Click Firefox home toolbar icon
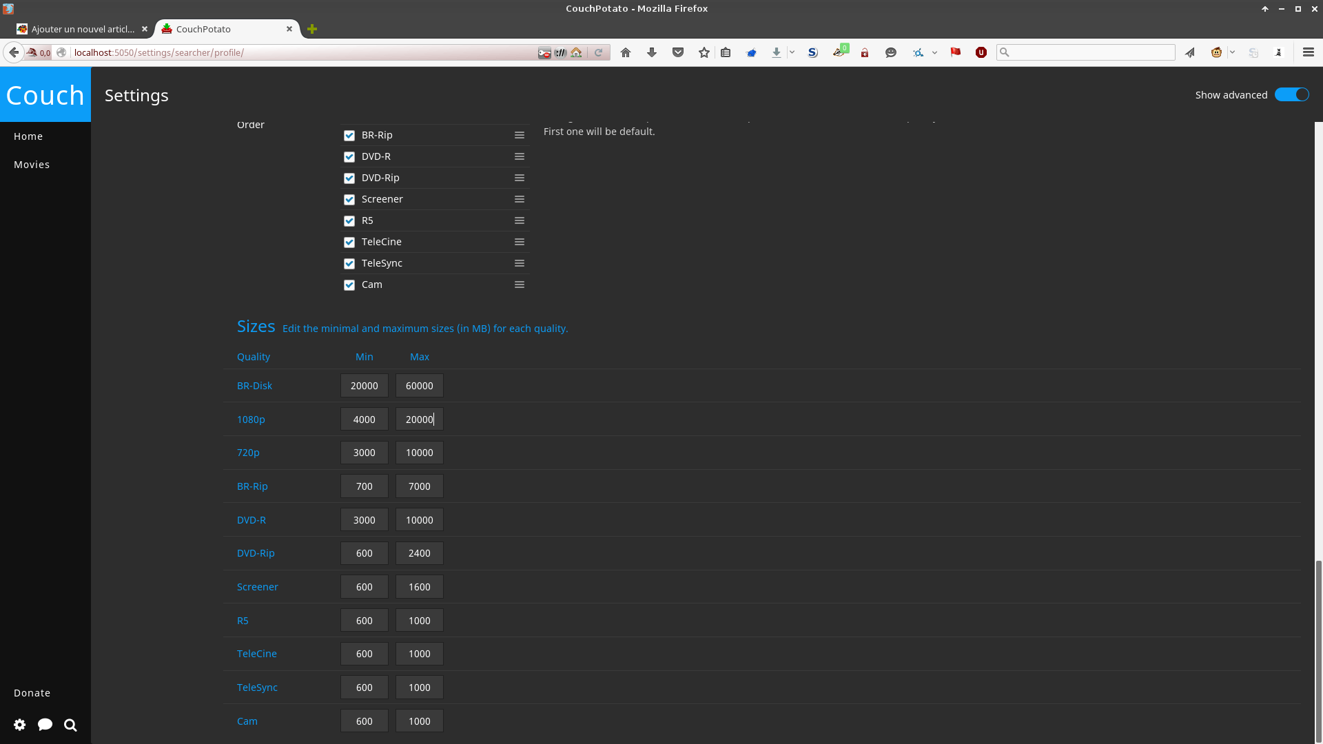 pos(626,52)
